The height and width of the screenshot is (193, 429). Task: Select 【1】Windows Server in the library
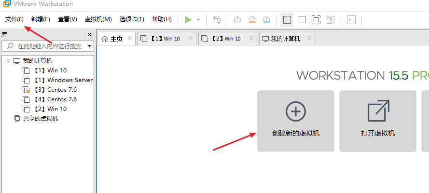click(64, 80)
